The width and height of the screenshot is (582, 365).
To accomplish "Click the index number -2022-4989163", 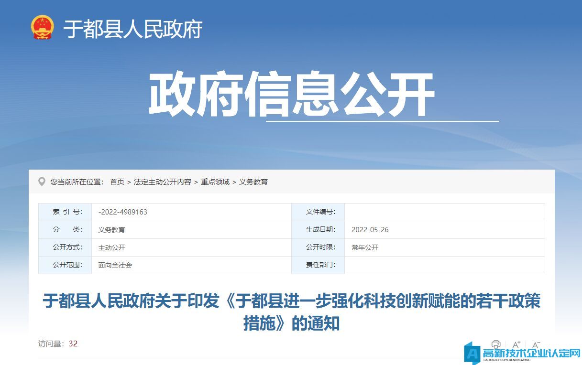I will click(123, 212).
